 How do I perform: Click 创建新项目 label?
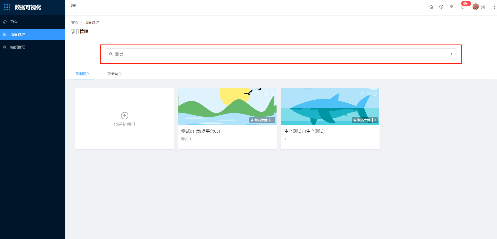(125, 124)
